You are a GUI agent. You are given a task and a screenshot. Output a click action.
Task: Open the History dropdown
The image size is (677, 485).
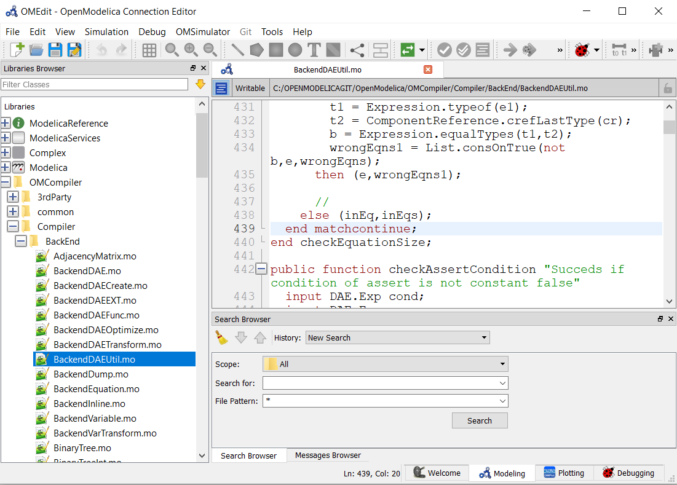[397, 337]
